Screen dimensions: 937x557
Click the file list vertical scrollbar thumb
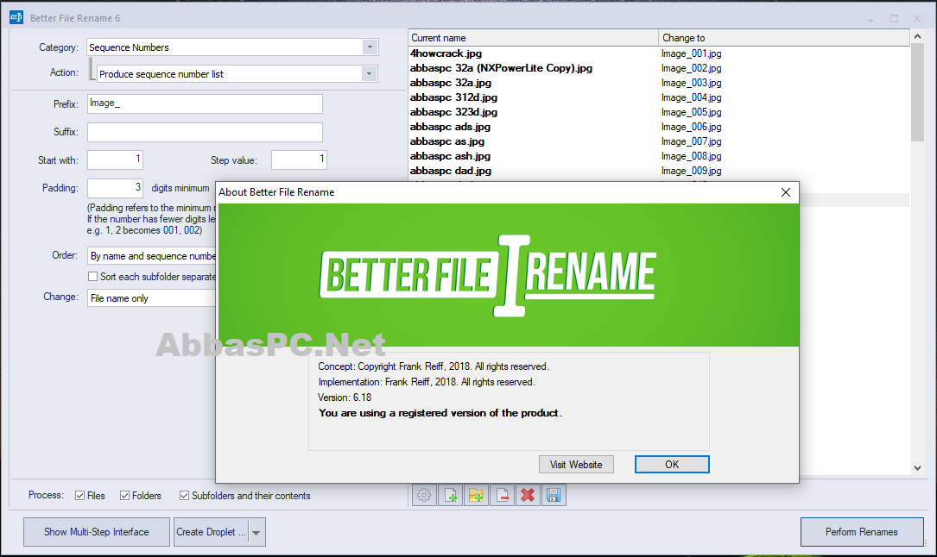[917, 92]
